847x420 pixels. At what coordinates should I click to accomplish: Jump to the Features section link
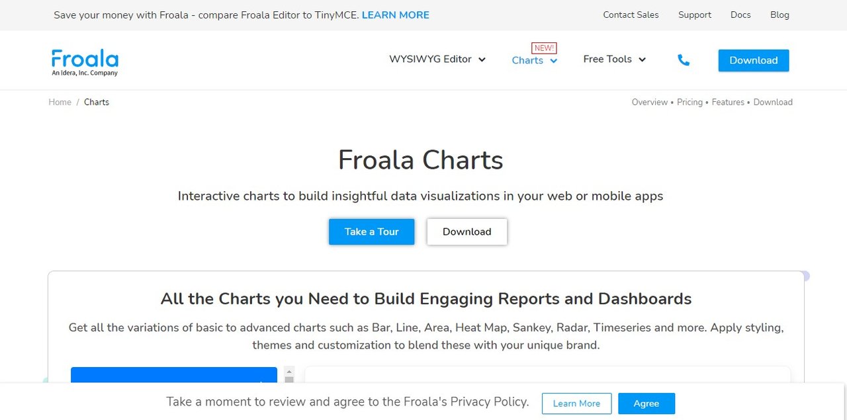[x=728, y=102]
